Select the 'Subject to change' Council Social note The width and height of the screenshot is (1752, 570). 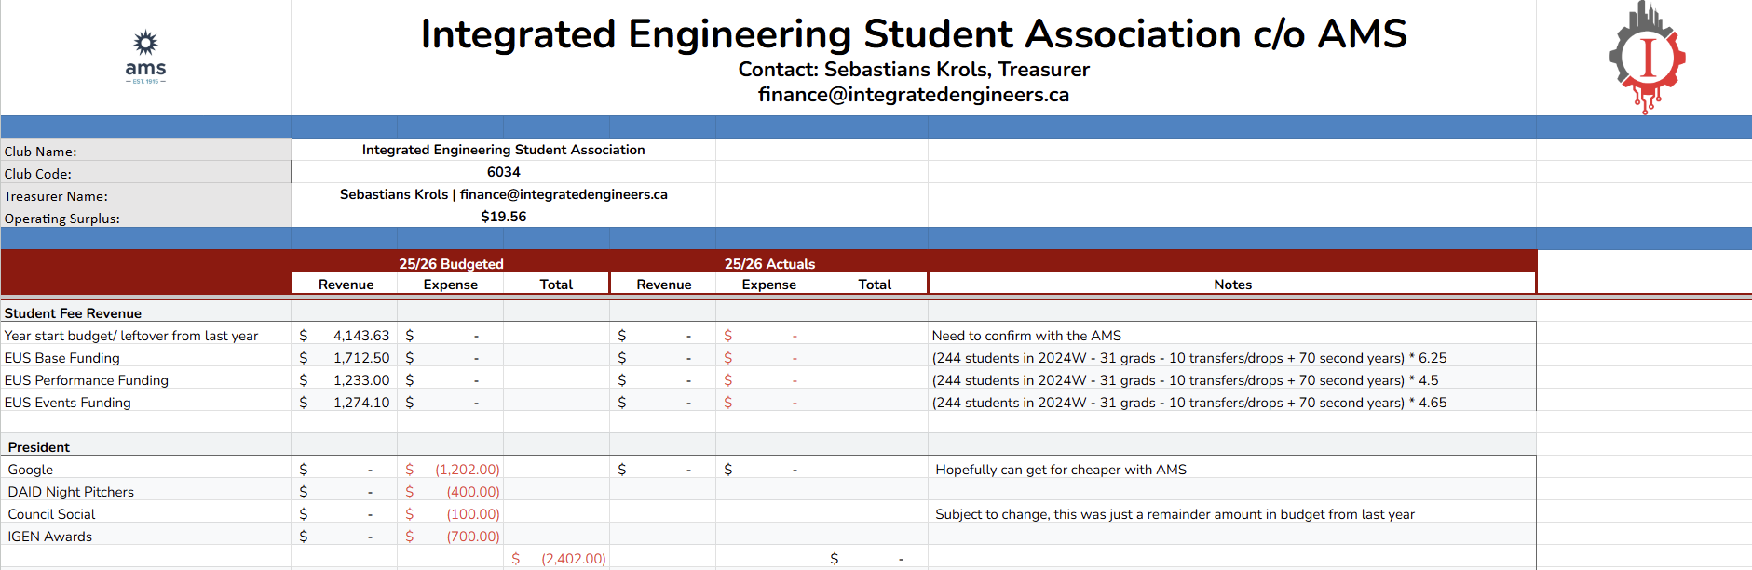[x=1175, y=514]
